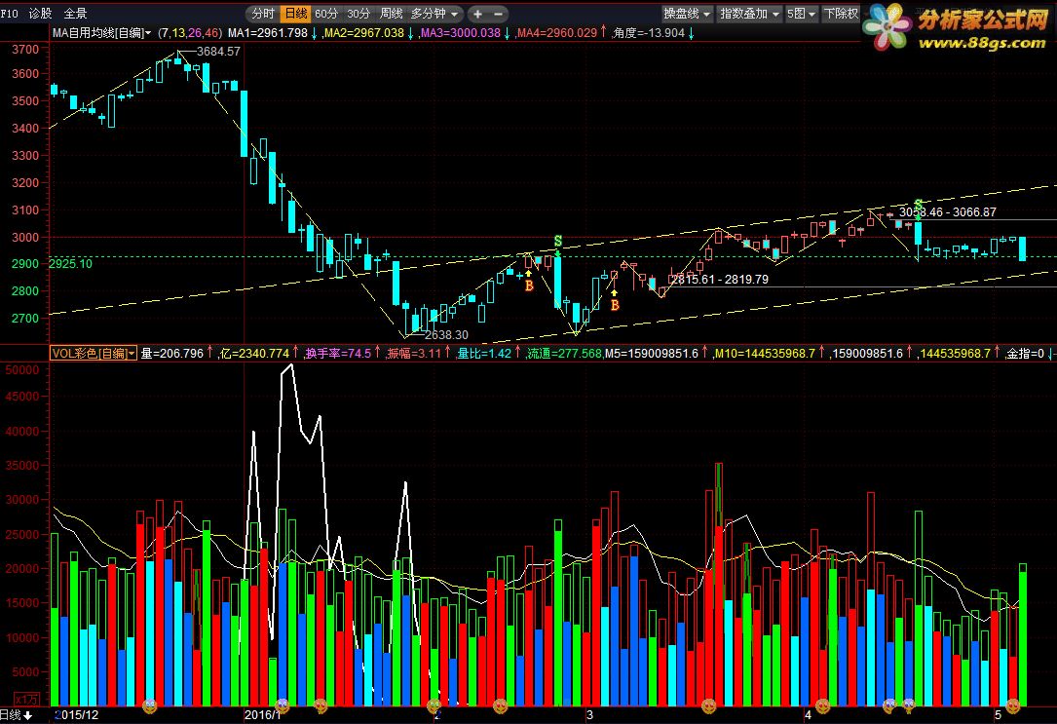
Task: Open the 多分钟 multi-minute dropdown
Action: coord(434,14)
